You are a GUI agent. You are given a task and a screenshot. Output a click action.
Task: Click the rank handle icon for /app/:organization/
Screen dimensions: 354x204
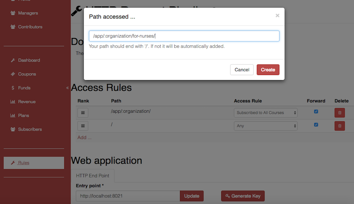[83, 113]
